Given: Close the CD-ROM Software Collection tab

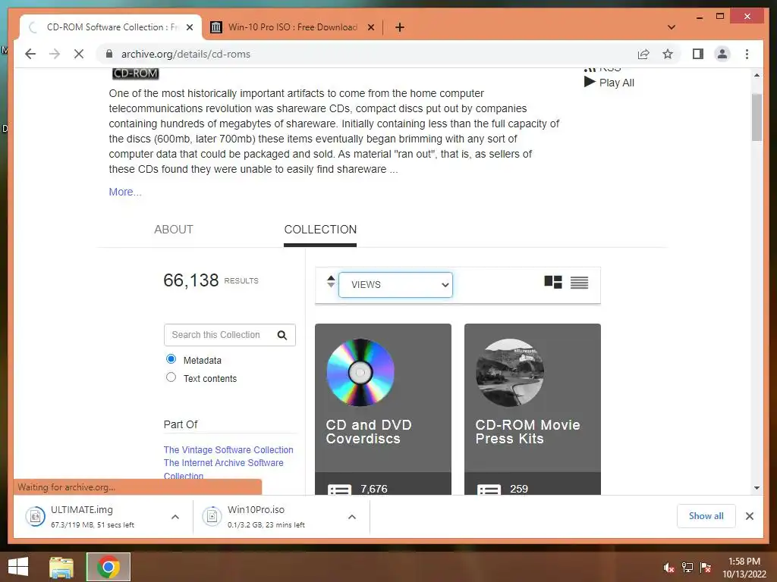Looking at the screenshot, I should click(189, 28).
